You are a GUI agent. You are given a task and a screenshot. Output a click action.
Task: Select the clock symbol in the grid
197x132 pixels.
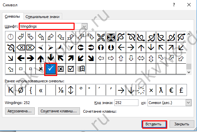point(10,37)
